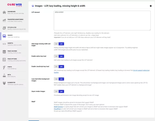
Task: Click the Page Options document icon
Action: 4,60
